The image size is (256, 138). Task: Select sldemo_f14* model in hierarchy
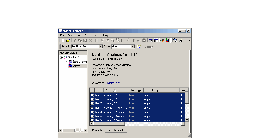click(x=79, y=66)
